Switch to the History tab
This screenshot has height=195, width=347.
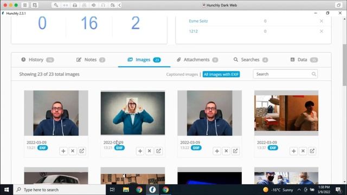click(37, 60)
